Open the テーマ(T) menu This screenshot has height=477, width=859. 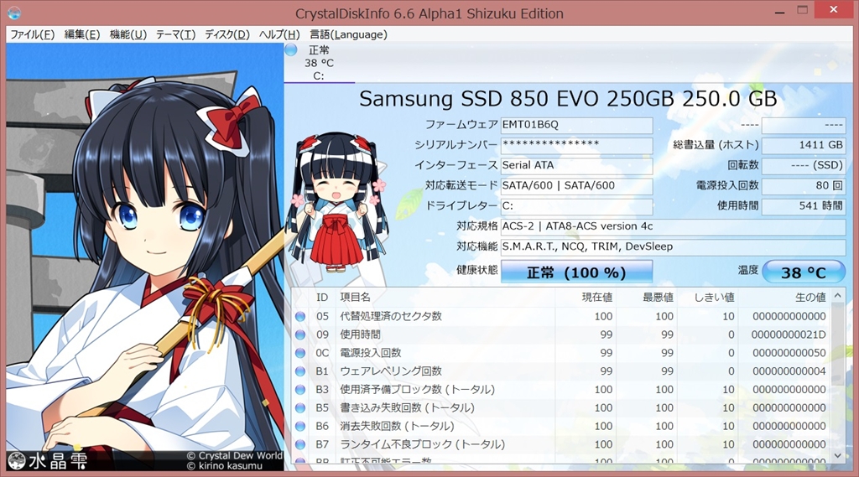[x=175, y=34]
